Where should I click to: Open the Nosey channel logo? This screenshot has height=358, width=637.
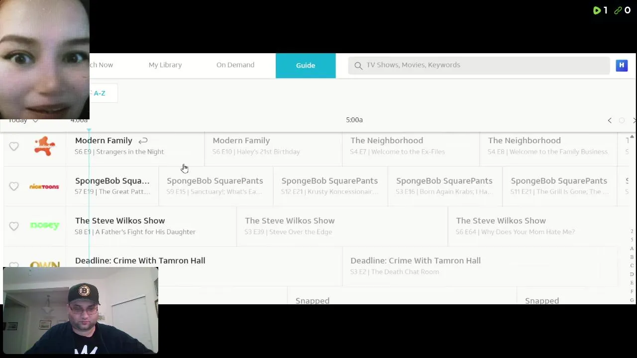(x=44, y=225)
